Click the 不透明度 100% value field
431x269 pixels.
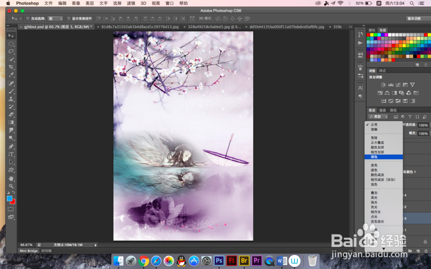click(x=423, y=125)
